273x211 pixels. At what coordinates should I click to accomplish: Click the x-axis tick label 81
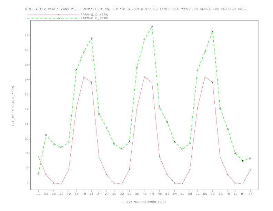click(x=243, y=194)
